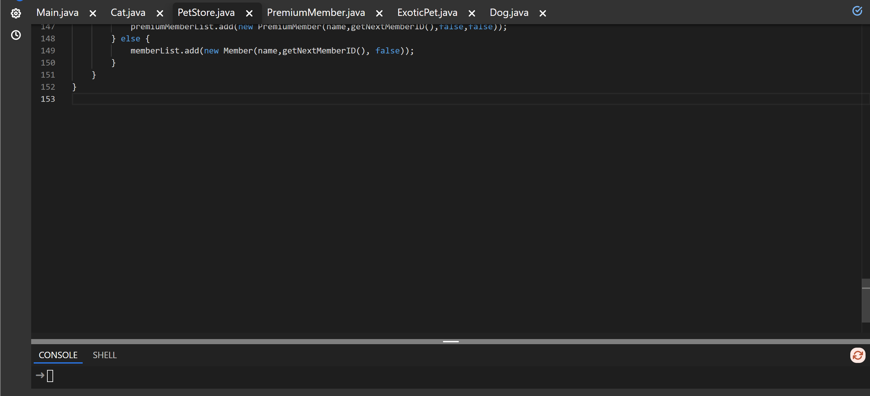The image size is (870, 396).
Task: Click the editor-console divider handle
Action: 451,342
